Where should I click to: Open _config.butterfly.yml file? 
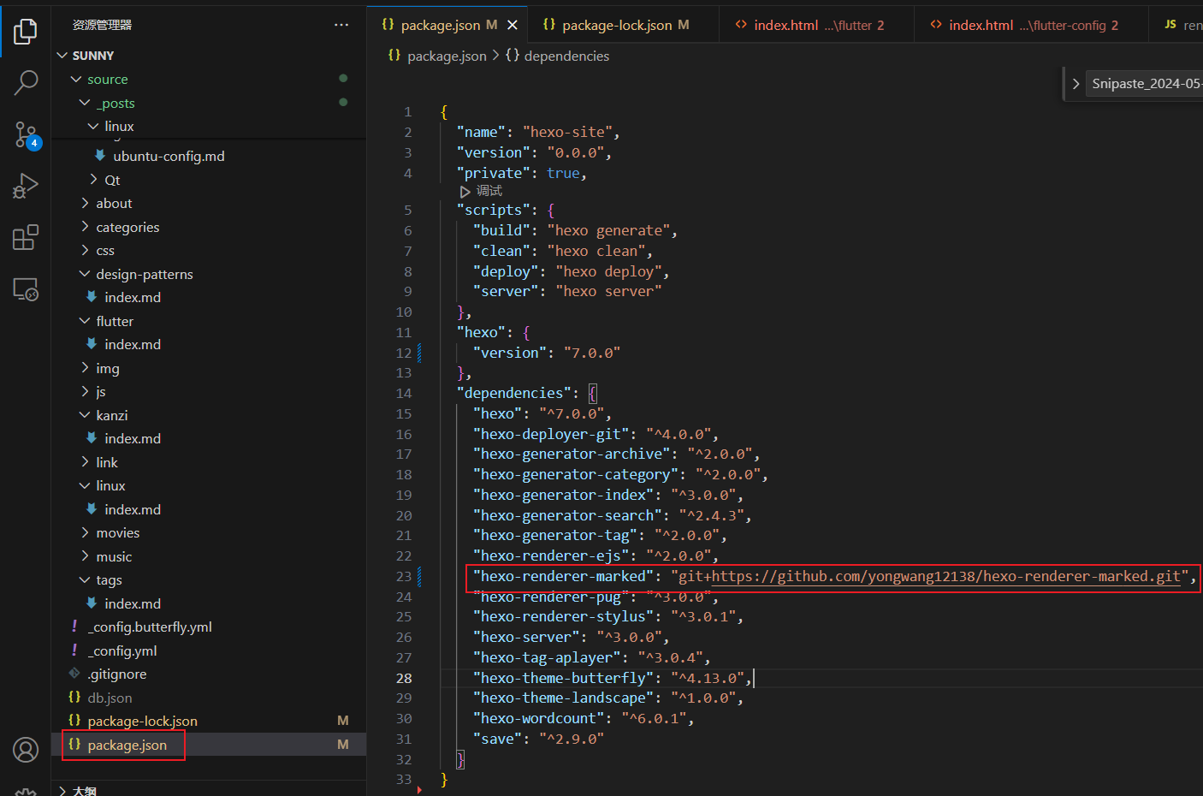click(x=150, y=627)
